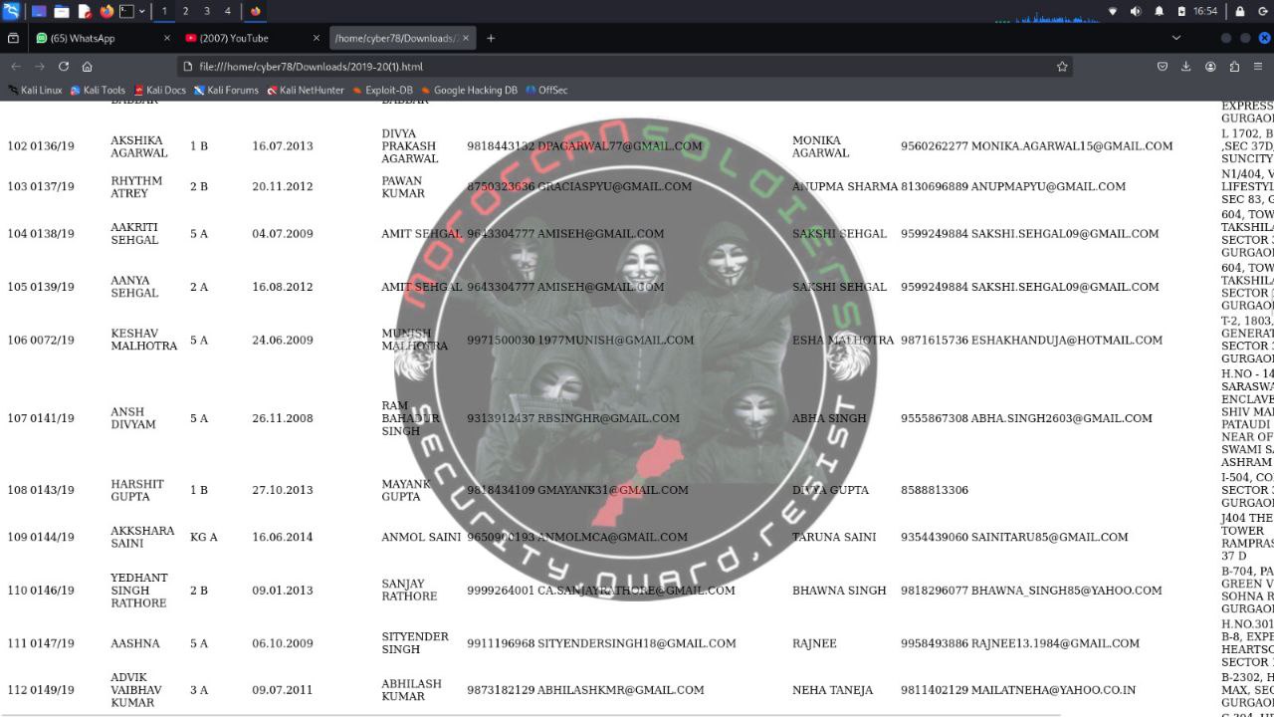Open the Google Hacking DB bookmark
The width and height of the screenshot is (1274, 717).
(x=468, y=90)
